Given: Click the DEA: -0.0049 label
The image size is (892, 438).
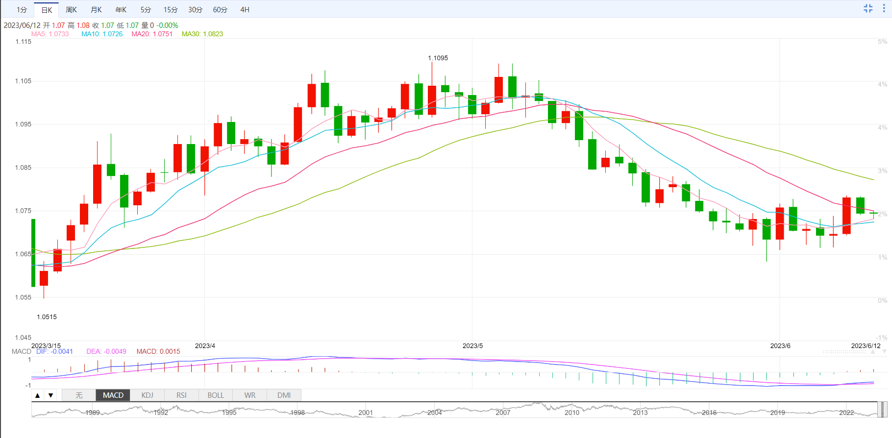Looking at the screenshot, I should click(x=106, y=351).
